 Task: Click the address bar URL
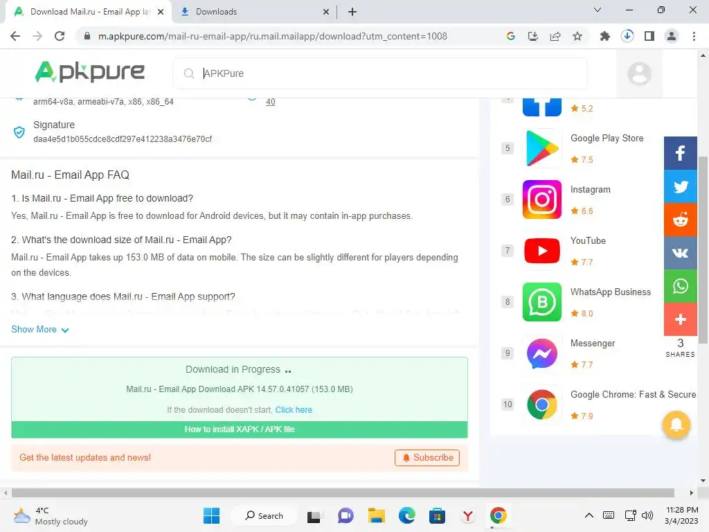(273, 36)
